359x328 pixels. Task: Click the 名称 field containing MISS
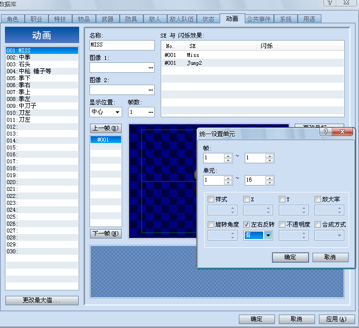[x=122, y=45]
